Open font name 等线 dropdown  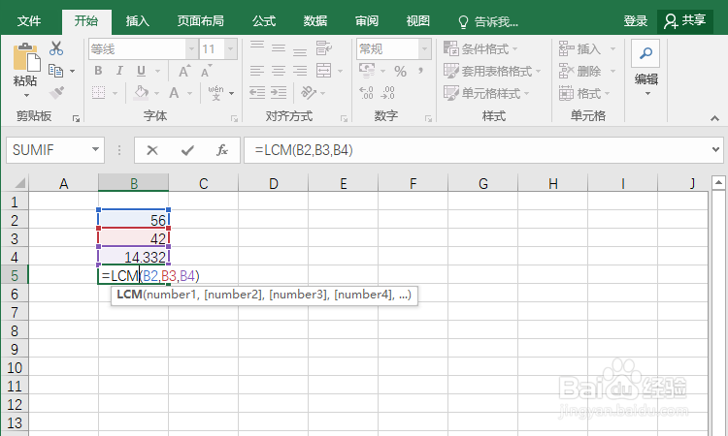point(191,49)
